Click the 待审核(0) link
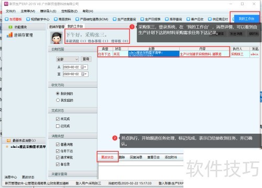Screen dimensions: 262x188 click(x=119, y=41)
